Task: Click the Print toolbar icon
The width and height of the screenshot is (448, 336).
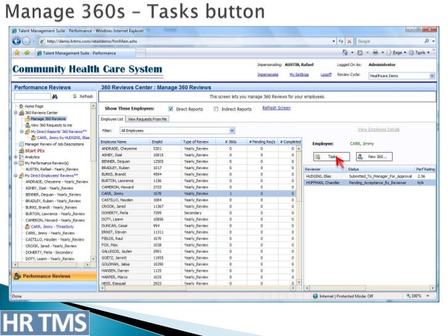Action: pyautogui.click(x=375, y=52)
